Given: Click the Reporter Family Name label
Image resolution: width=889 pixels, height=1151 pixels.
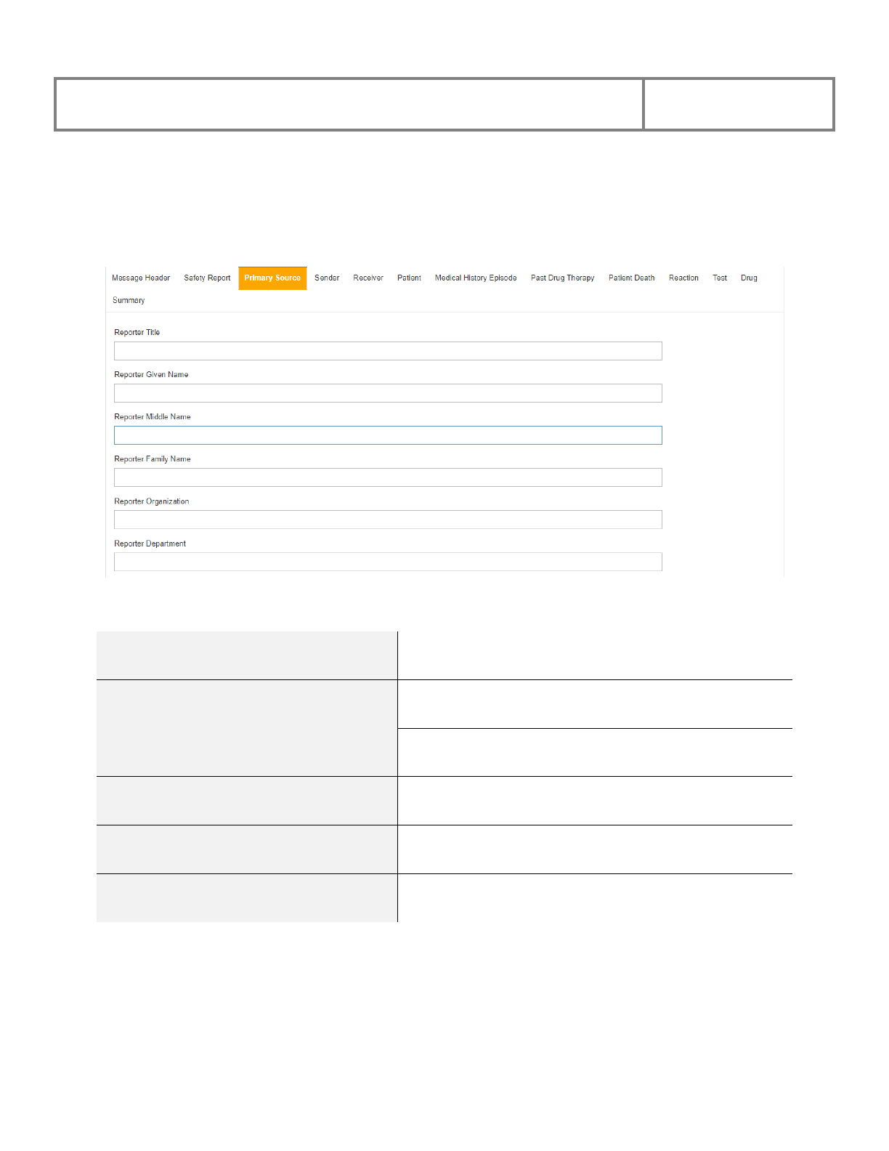Looking at the screenshot, I should point(153,459).
